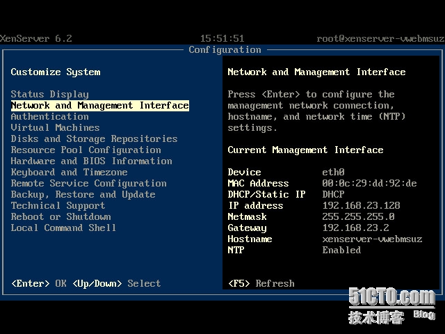This screenshot has height=334, width=445.
Task: Click the right pane Network and Management Interface heading
Action: (x=317, y=72)
